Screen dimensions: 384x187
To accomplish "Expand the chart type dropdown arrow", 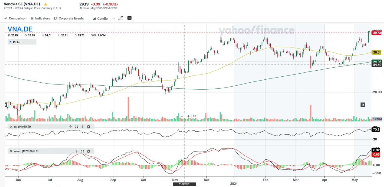I will [x=113, y=18].
